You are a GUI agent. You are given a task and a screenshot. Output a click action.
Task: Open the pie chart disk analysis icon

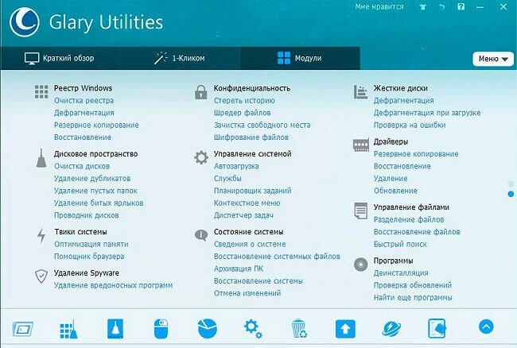[207, 329]
